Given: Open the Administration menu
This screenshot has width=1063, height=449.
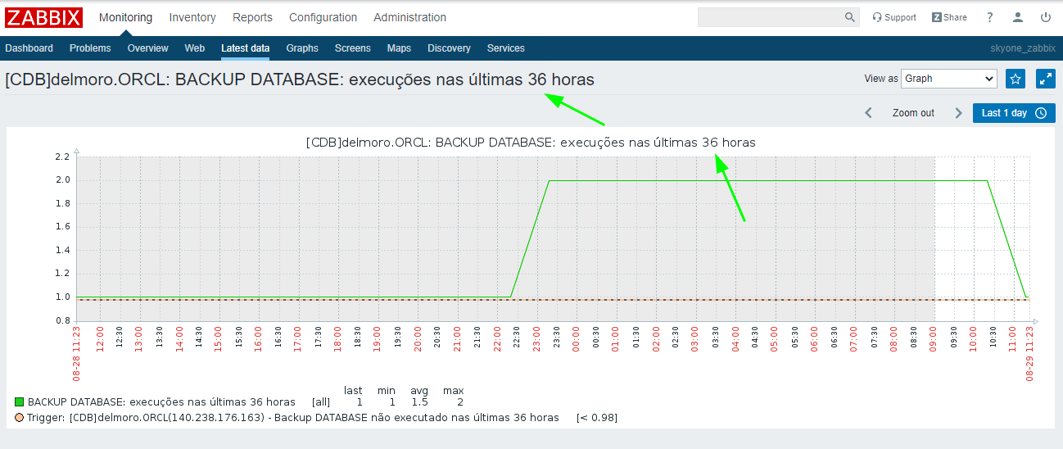Looking at the screenshot, I should pyautogui.click(x=409, y=17).
